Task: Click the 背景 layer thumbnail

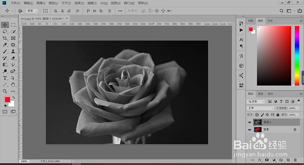Action: (x=257, y=129)
